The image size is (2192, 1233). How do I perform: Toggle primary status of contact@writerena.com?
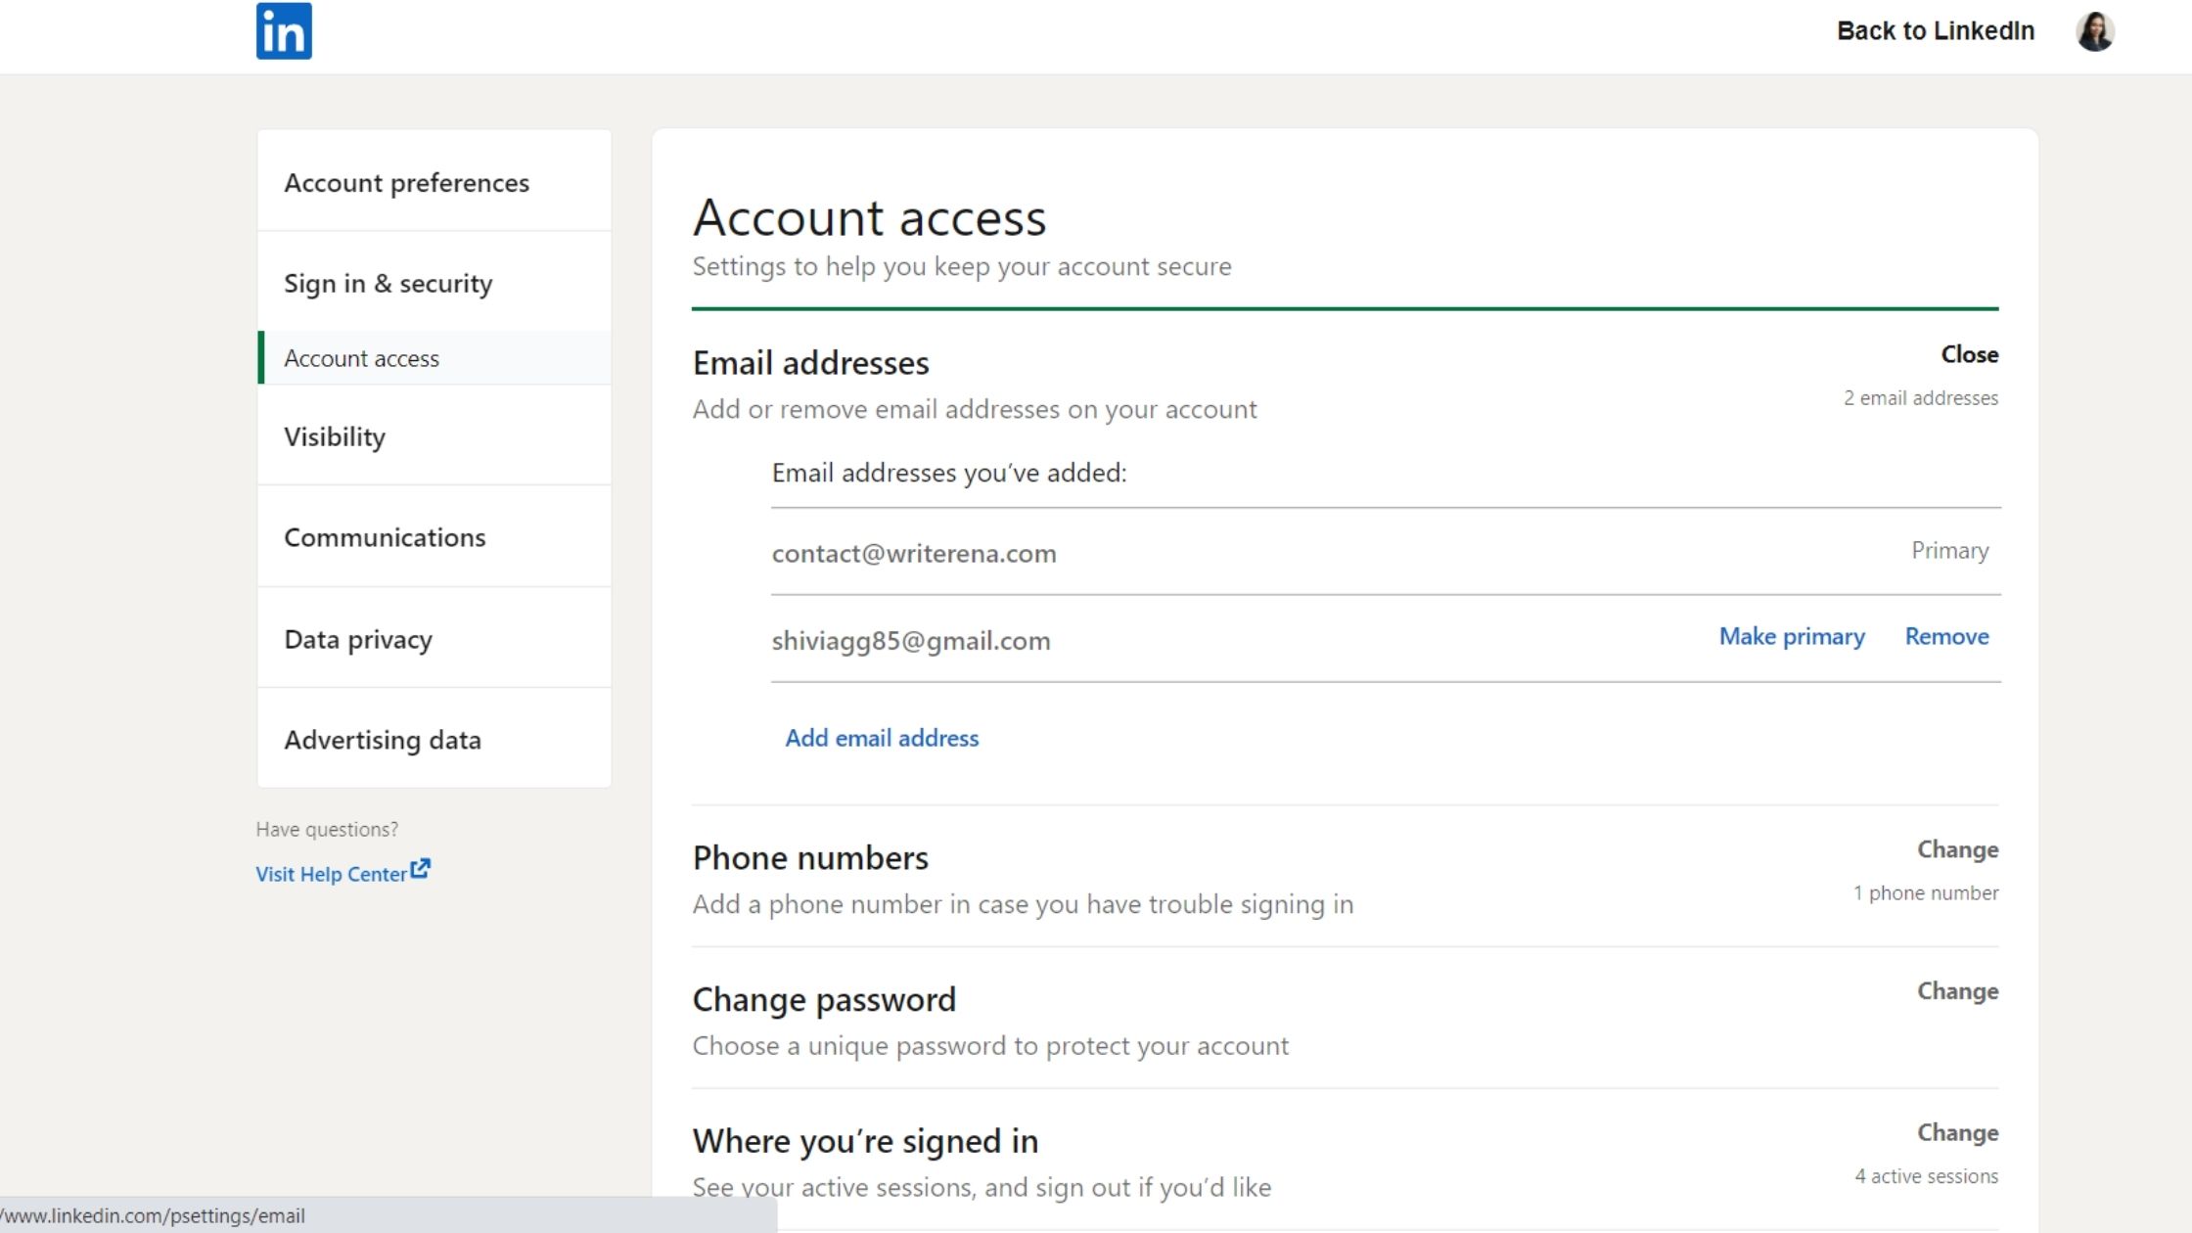[1951, 550]
